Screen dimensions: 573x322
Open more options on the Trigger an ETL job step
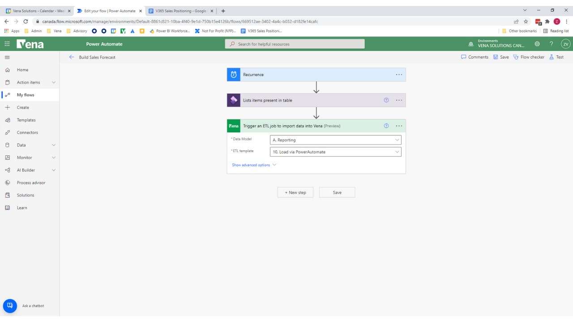(x=399, y=126)
